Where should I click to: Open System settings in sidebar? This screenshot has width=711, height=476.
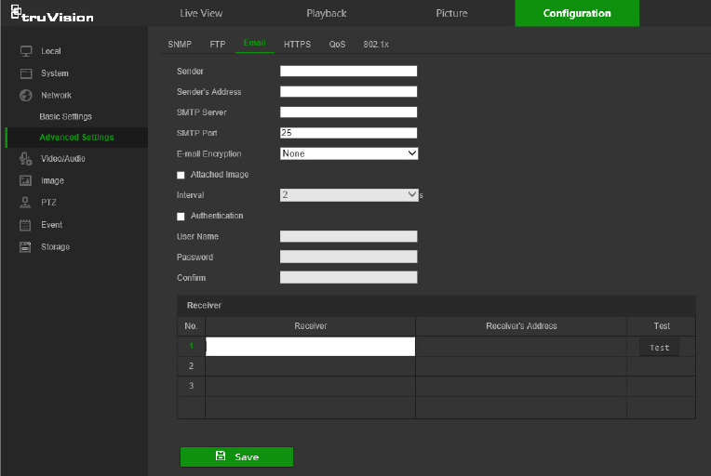(55, 73)
